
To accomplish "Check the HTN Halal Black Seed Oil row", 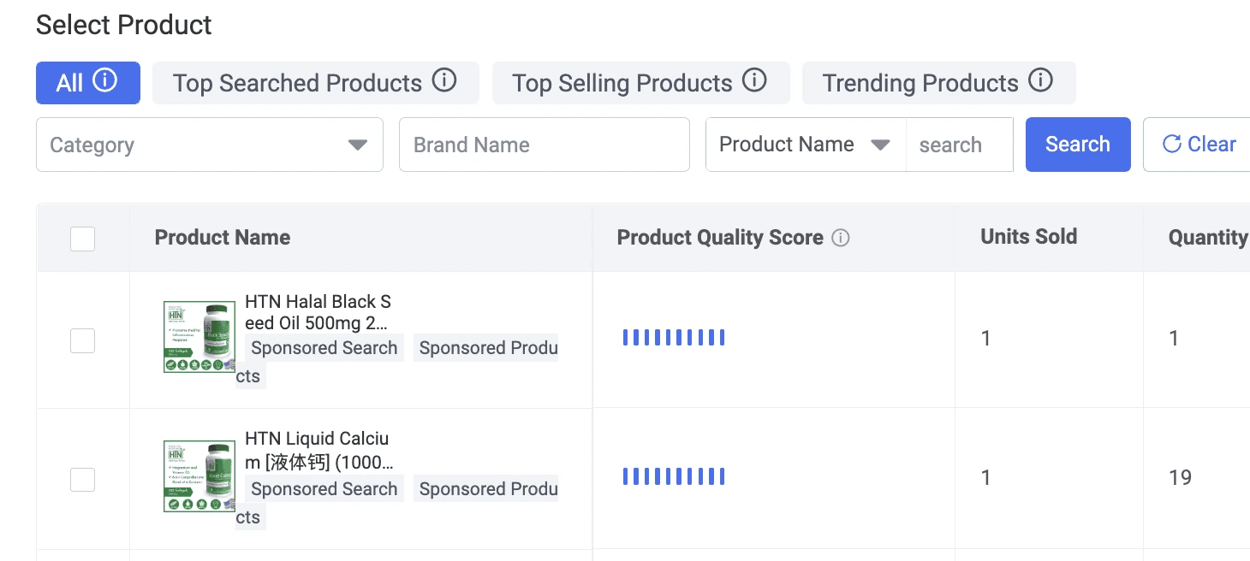I will (82, 341).
